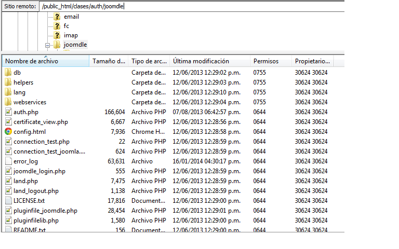This screenshot has width=399, height=249.
Task: Click the Tipo de archivo column header
Action: pos(149,61)
